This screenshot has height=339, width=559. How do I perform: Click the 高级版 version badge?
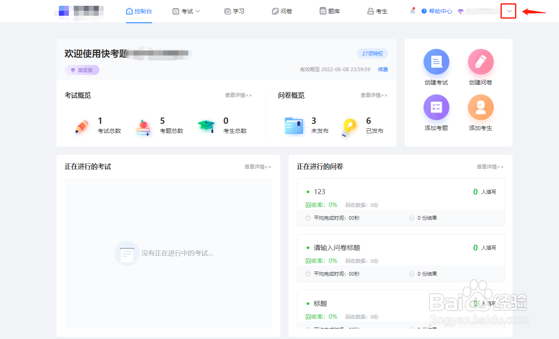82,70
